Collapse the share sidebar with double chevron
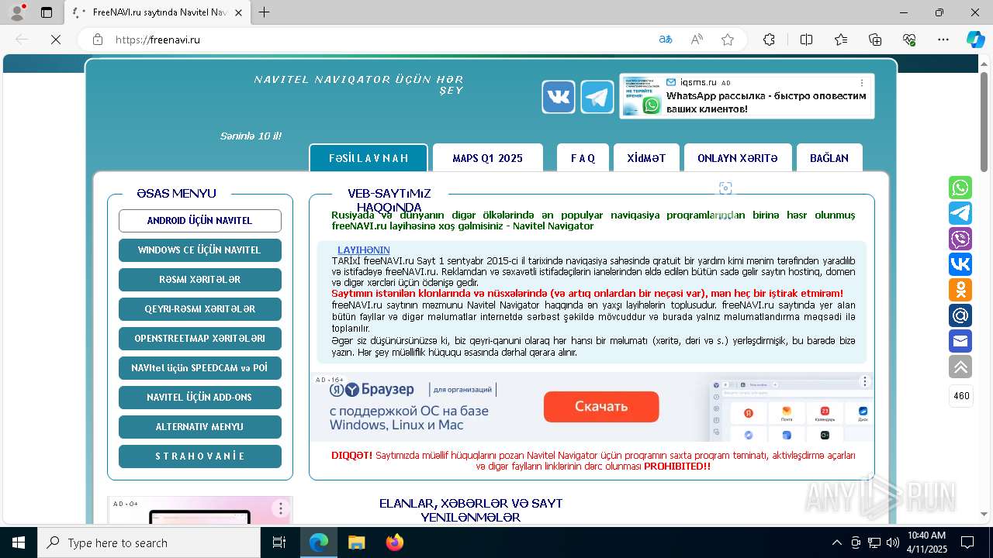 (960, 367)
